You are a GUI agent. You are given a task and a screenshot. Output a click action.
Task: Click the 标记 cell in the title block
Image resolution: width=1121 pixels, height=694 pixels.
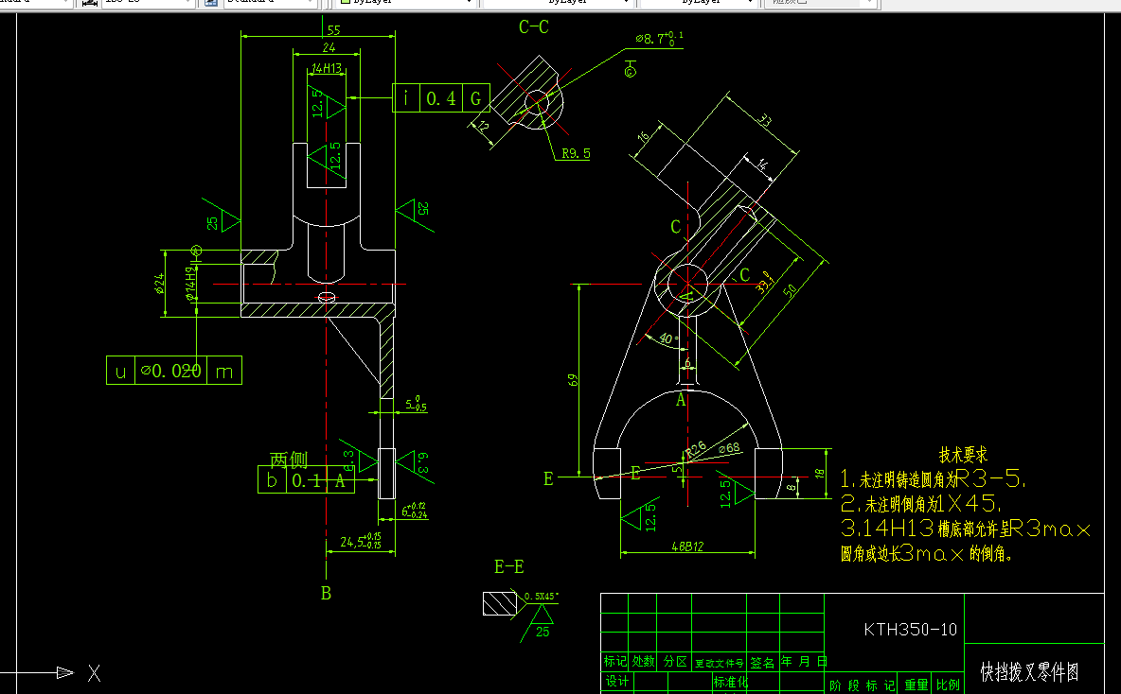[x=614, y=662]
